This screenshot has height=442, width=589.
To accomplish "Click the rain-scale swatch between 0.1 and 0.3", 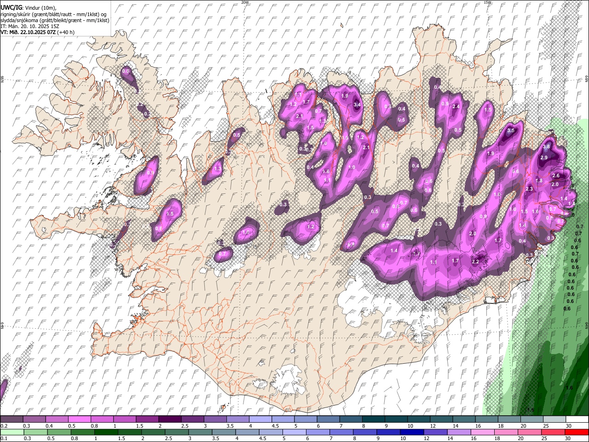I will tap(12, 432).
